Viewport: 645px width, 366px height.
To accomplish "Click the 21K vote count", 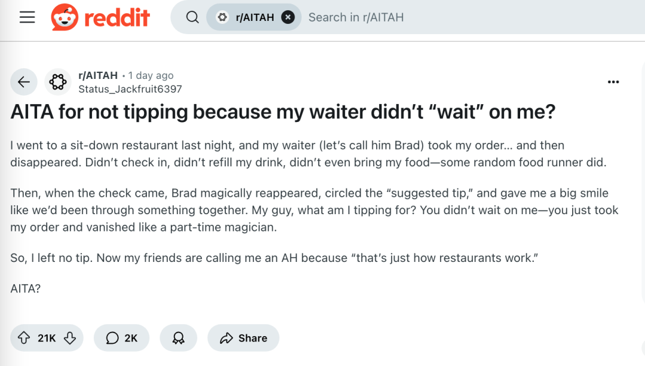I will [47, 338].
